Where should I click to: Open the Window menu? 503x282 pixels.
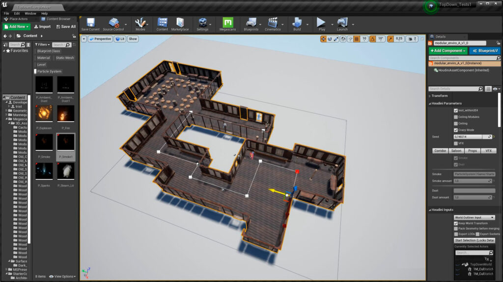click(30, 13)
